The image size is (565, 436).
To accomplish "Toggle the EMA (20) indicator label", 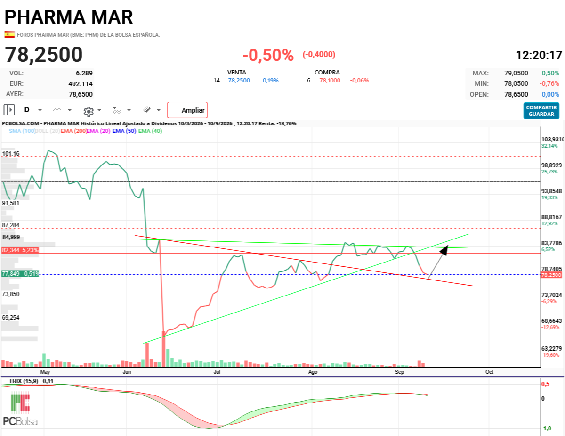I will (x=98, y=131).
